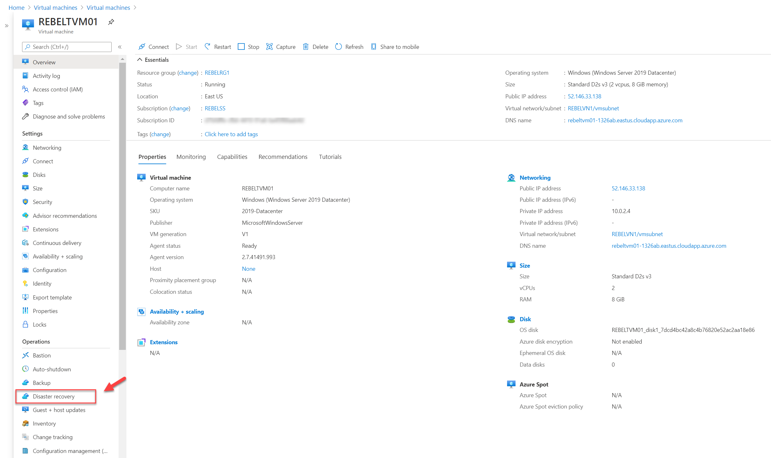Click the Refresh circular arrow icon

tap(338, 47)
